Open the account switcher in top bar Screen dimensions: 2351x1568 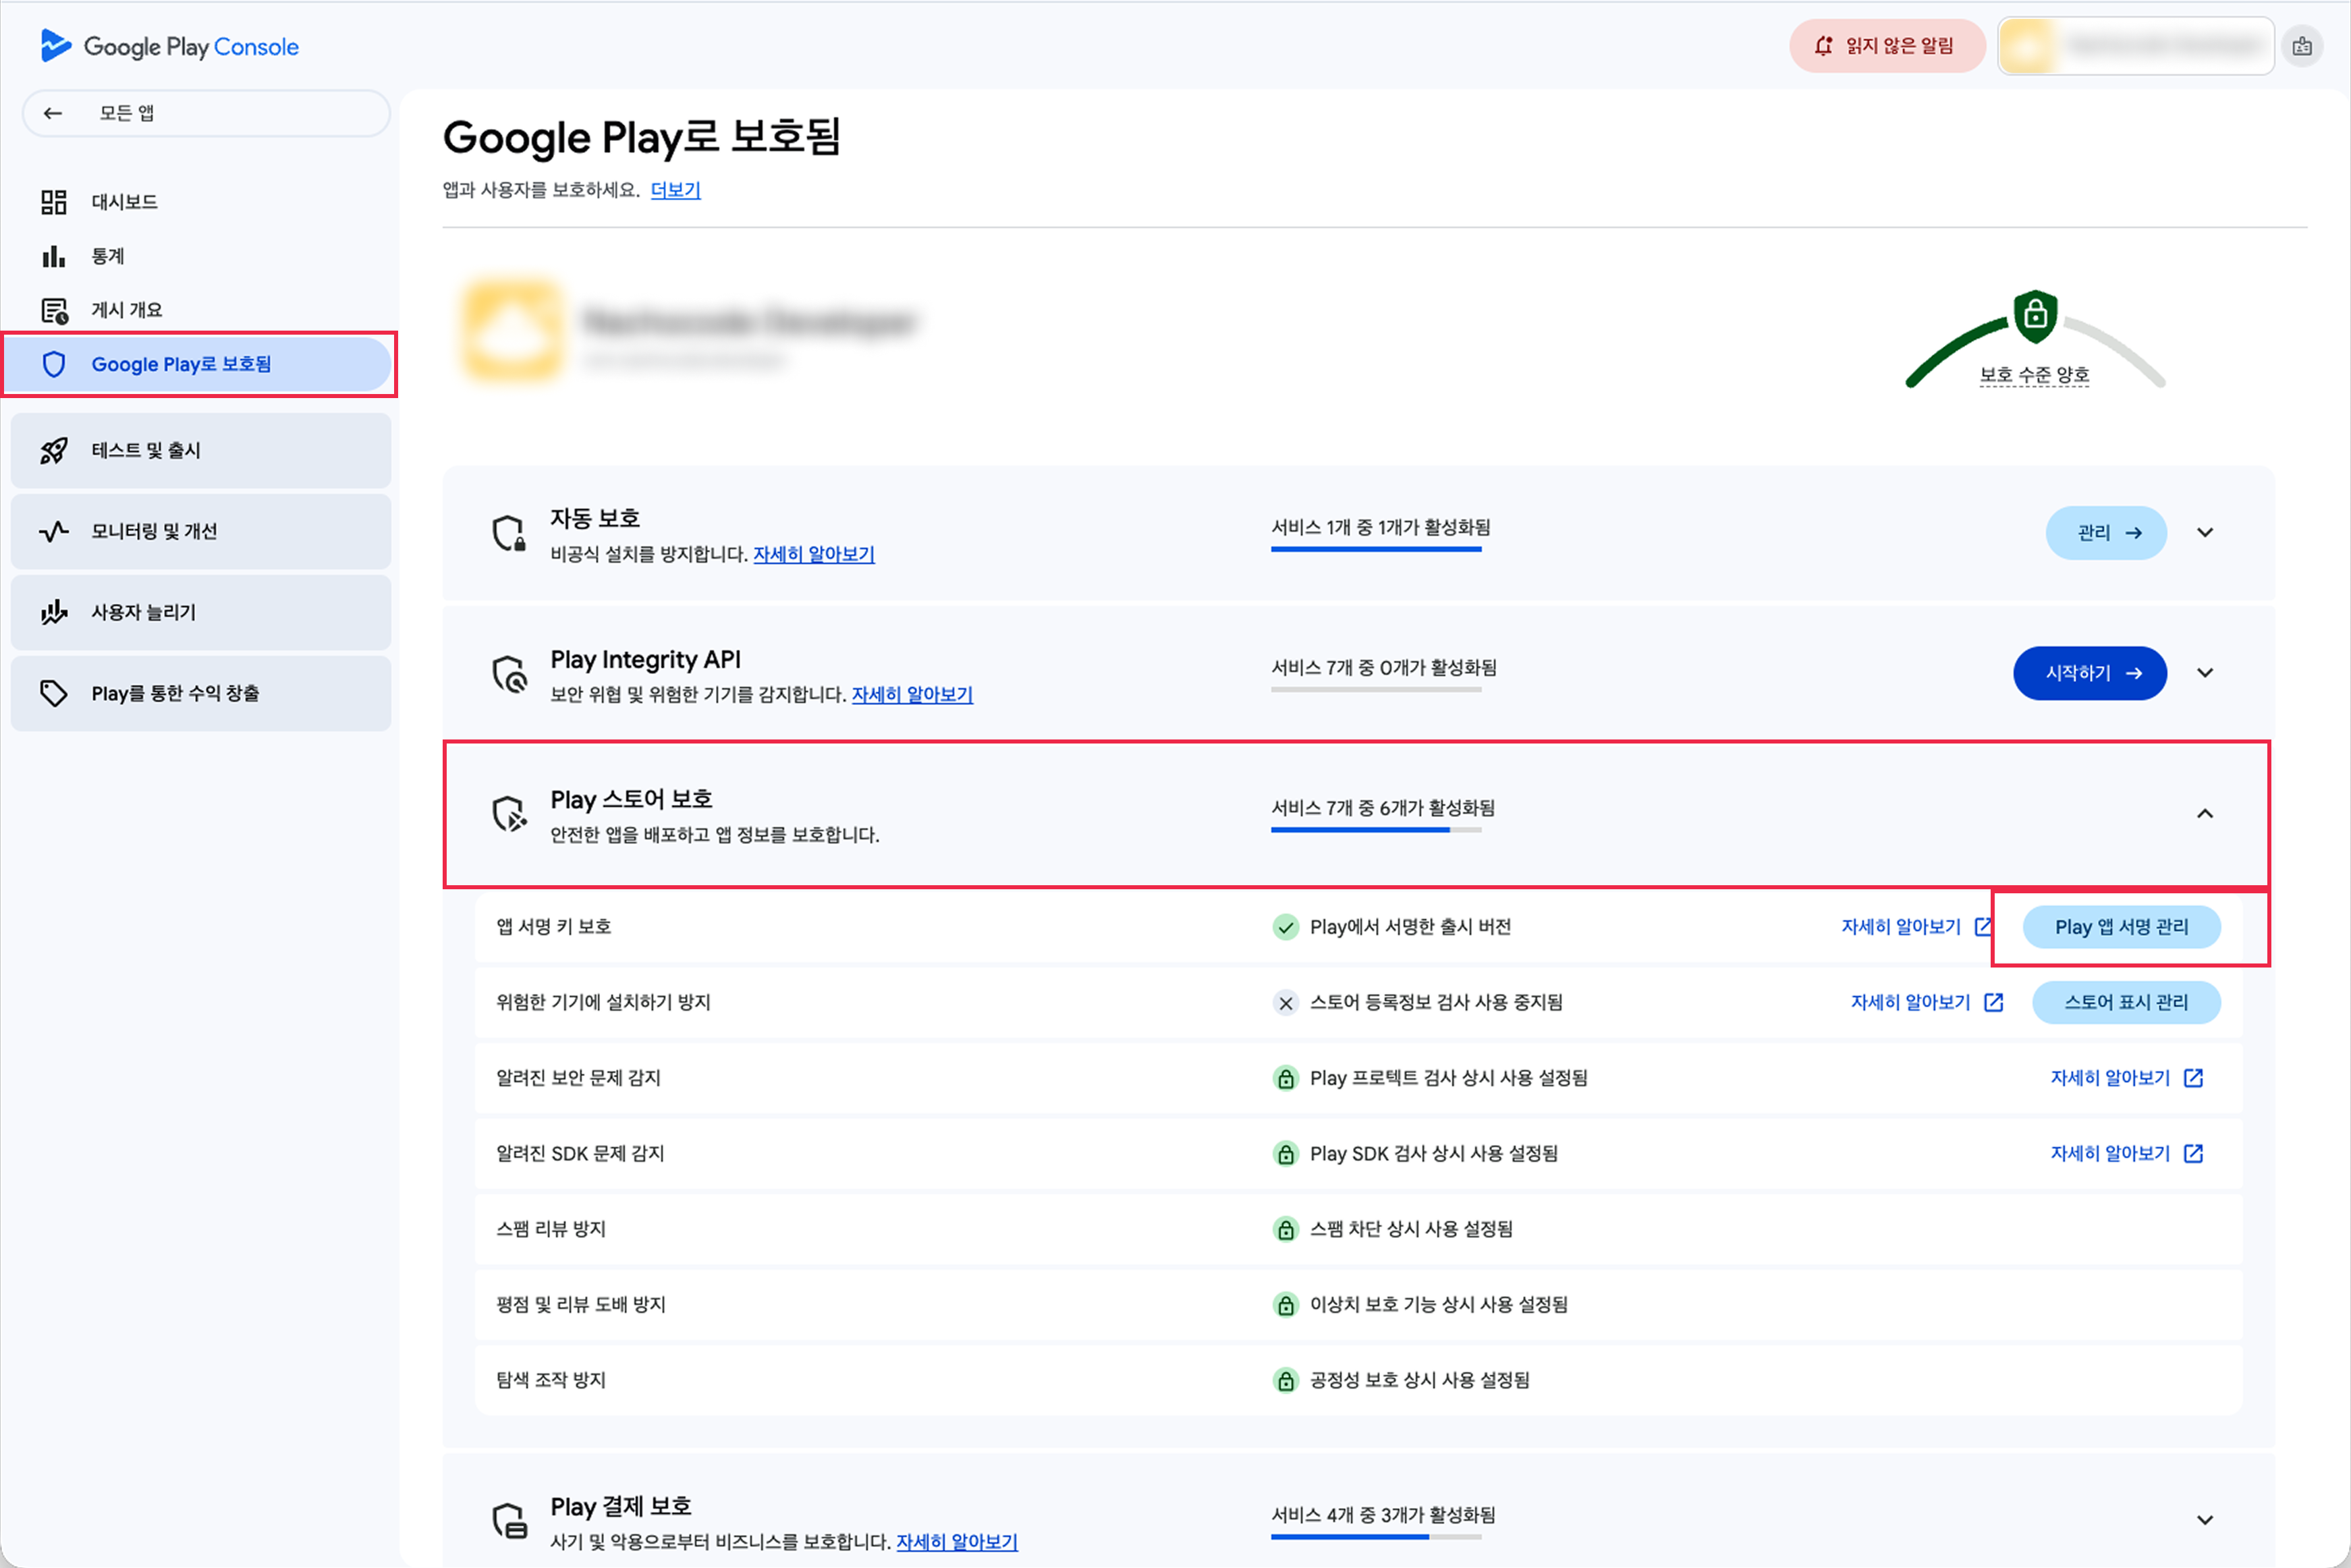[2136, 46]
